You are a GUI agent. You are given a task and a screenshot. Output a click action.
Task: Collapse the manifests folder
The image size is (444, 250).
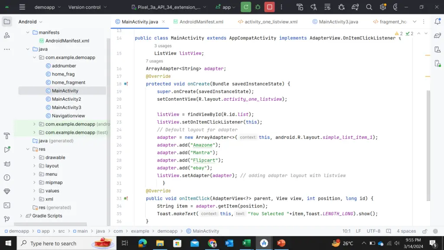coord(28,32)
